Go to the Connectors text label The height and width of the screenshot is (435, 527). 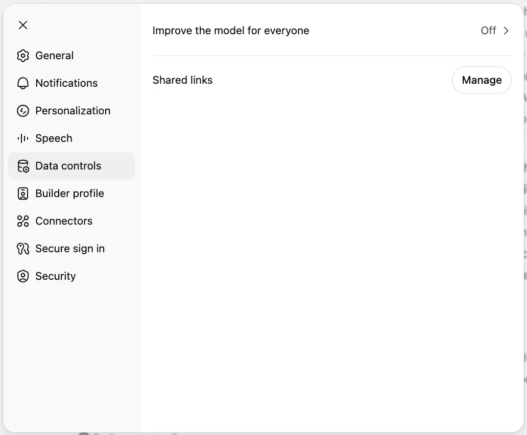(64, 221)
